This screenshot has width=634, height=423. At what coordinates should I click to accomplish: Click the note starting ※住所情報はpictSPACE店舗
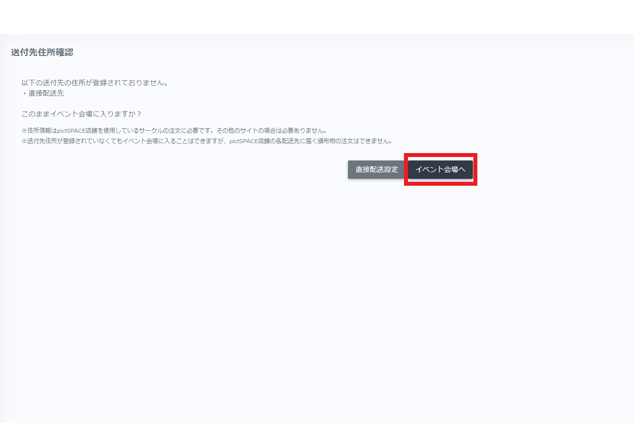[x=174, y=131]
